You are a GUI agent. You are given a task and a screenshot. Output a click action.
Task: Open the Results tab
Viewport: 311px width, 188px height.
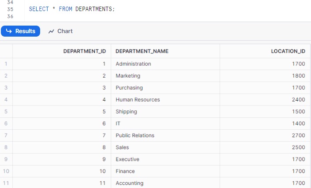(21, 31)
